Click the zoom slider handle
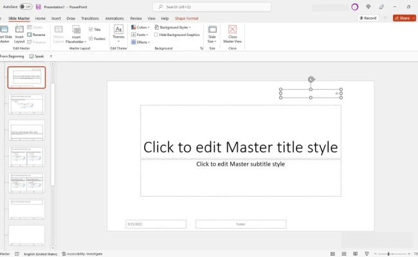Screen dimensions: 418x257 click(x=388, y=254)
